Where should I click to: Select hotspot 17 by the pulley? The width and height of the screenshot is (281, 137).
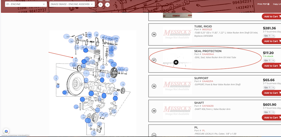pos(83,117)
